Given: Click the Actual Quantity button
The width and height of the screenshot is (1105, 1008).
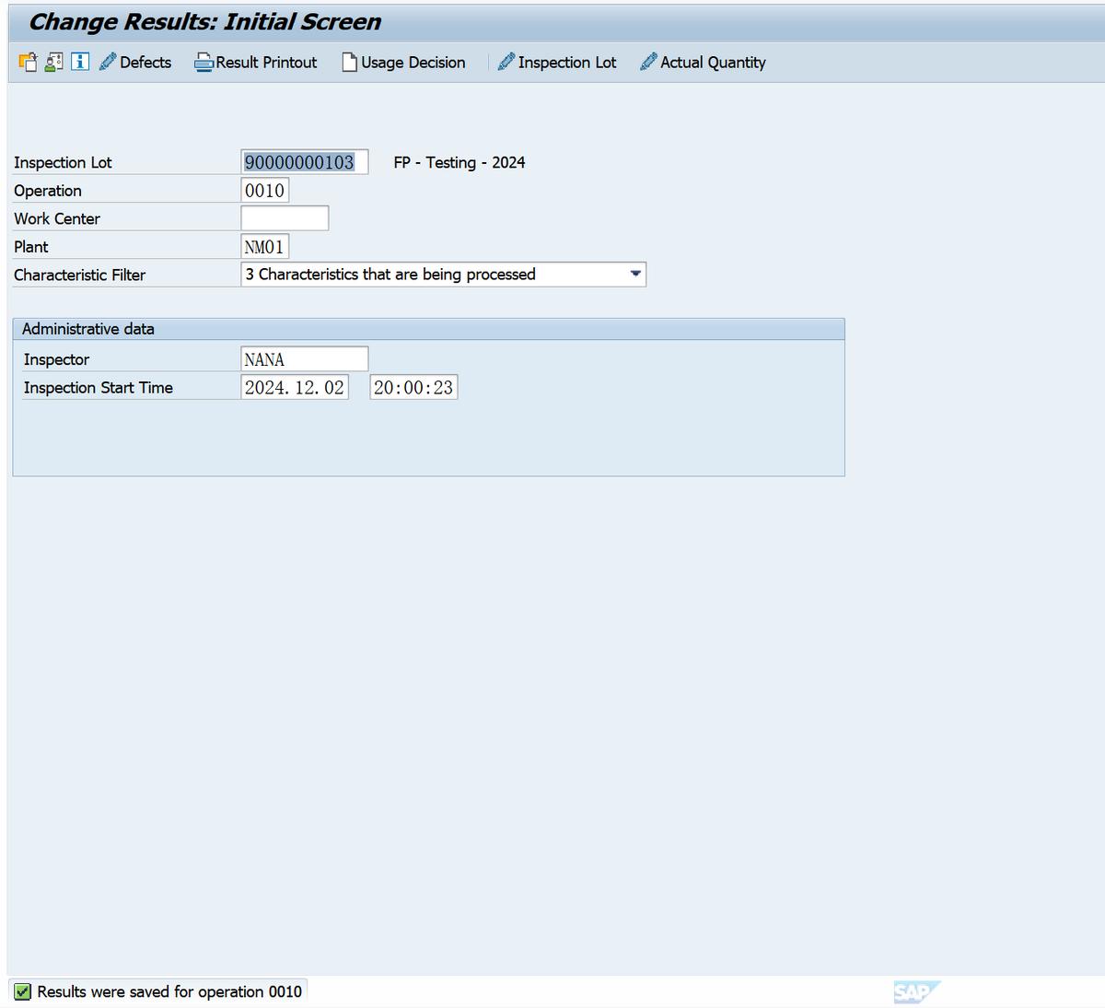Looking at the screenshot, I should [x=703, y=62].
